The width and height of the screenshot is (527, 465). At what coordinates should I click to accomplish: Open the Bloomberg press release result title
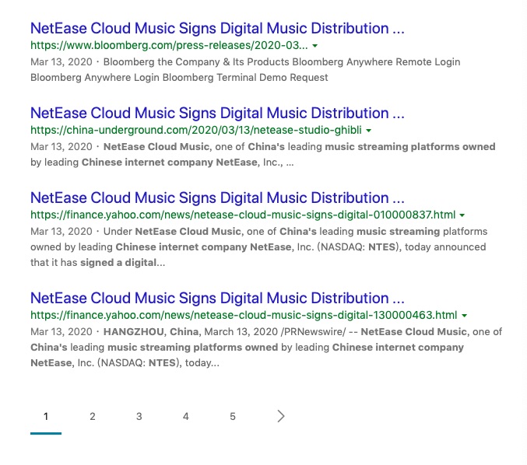coord(217,28)
